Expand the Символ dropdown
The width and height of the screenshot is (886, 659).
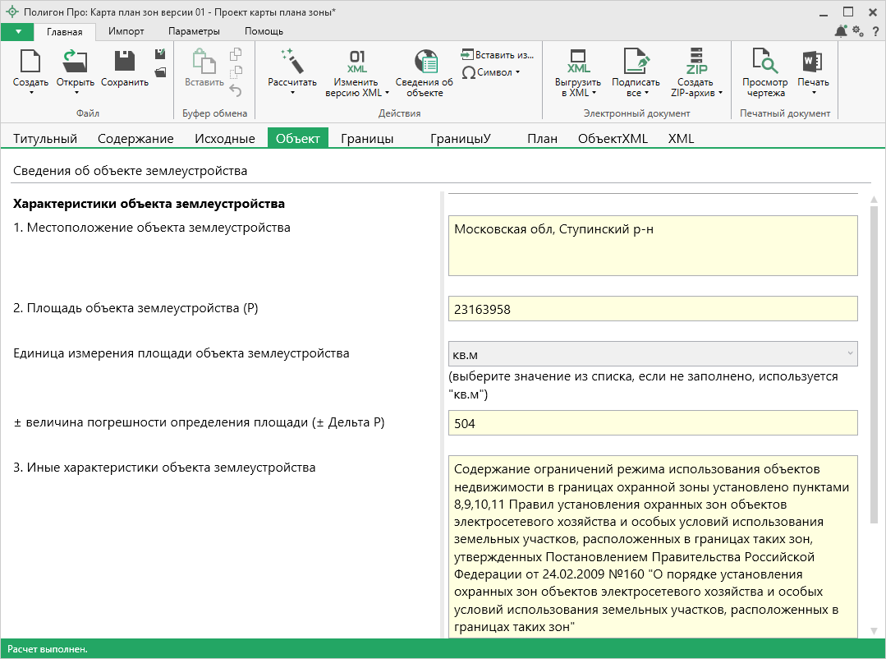pos(493,72)
